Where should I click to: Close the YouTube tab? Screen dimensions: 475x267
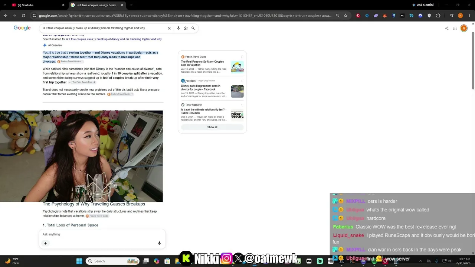63,5
